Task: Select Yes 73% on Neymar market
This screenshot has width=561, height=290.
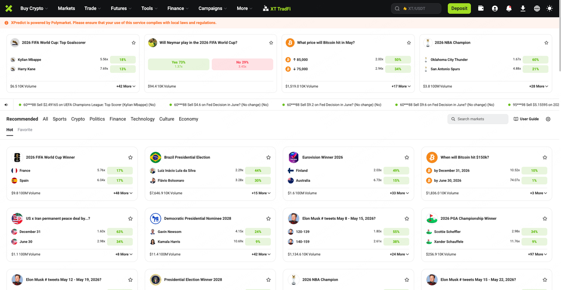Action: [178, 64]
